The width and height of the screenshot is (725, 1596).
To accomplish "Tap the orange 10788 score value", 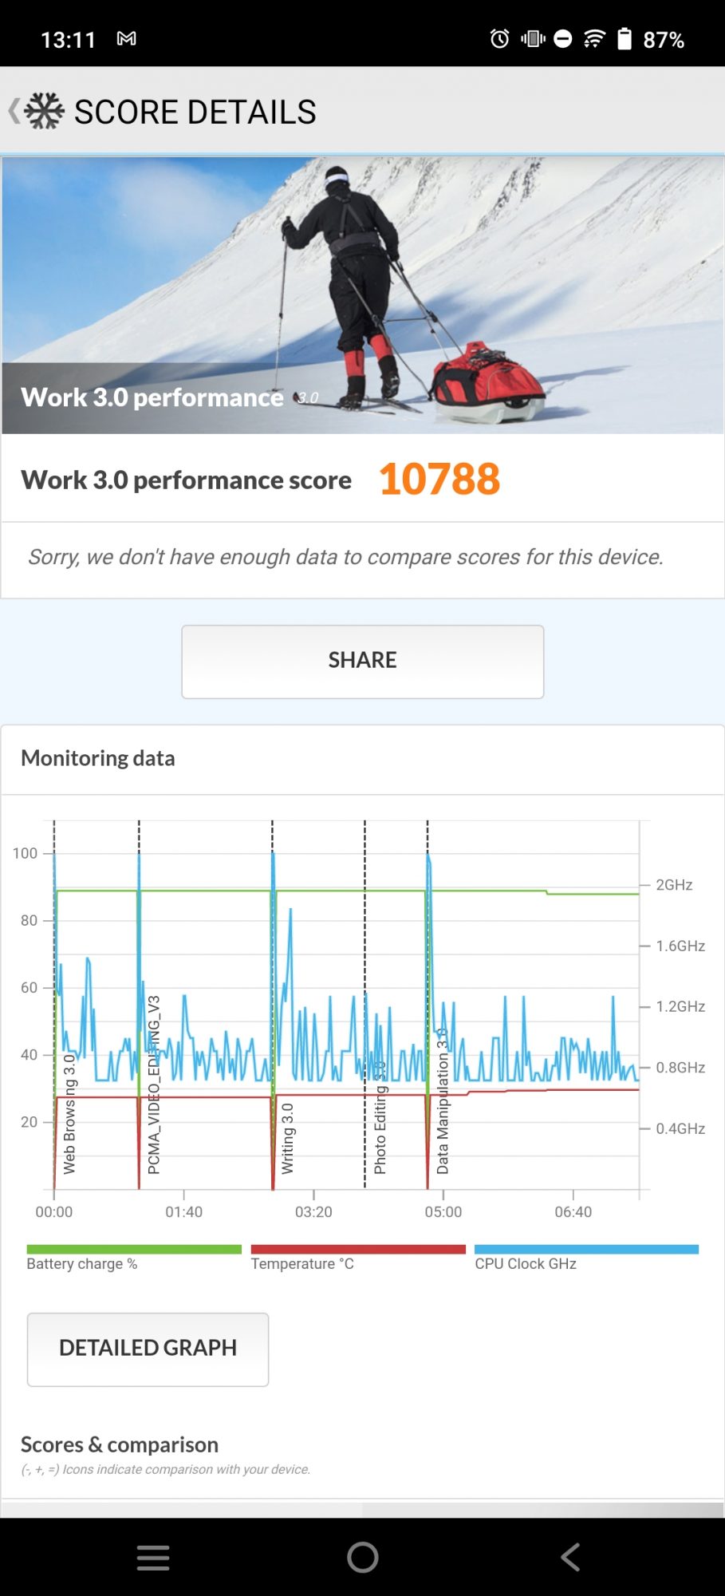I will click(439, 480).
